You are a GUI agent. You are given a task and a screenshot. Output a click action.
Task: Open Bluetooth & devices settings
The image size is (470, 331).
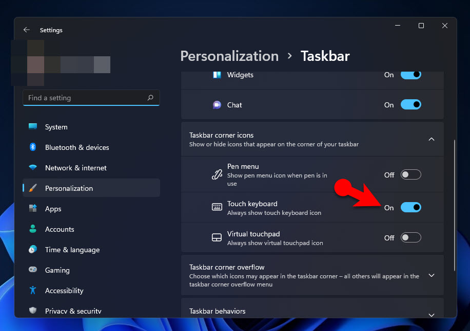pyautogui.click(x=91, y=147)
